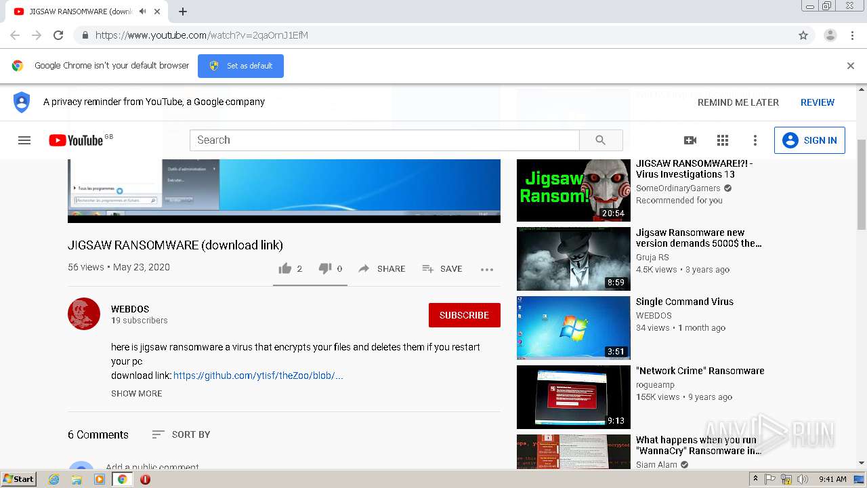Subscribe to the WEBDOS channel
867x488 pixels.
(x=464, y=315)
